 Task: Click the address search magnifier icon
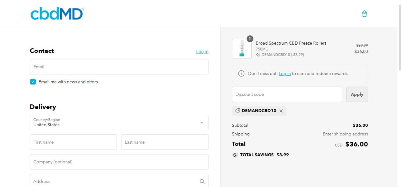tap(202, 182)
